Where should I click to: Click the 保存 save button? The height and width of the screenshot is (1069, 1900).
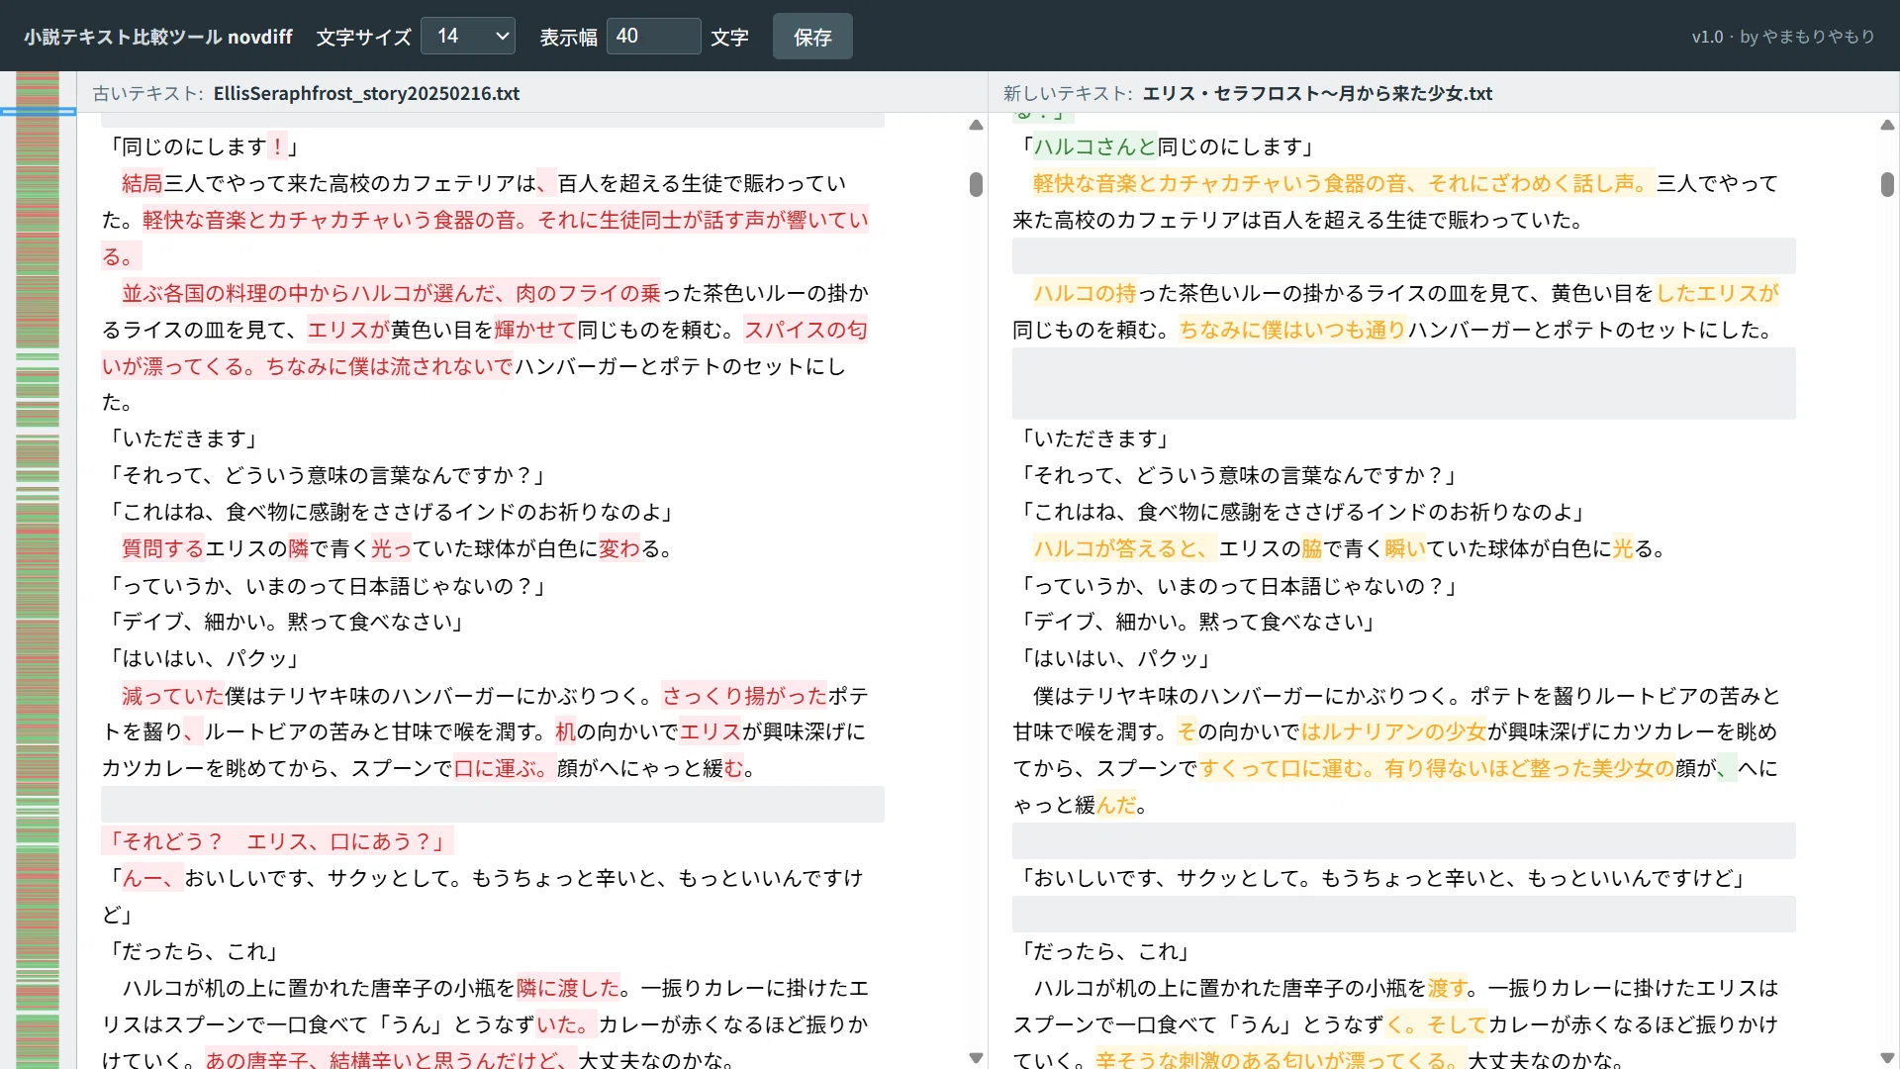[812, 37]
